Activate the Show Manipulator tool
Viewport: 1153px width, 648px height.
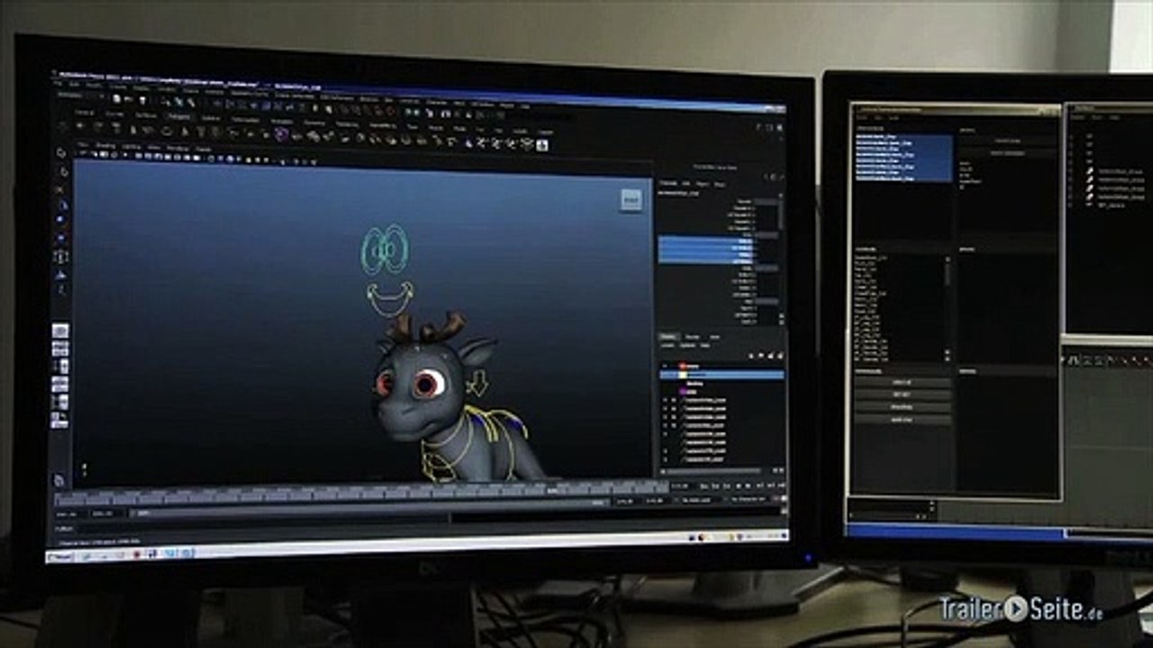tap(61, 290)
